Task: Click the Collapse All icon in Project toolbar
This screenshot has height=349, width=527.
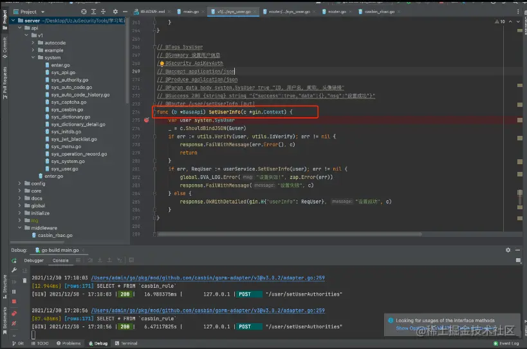Action: 103,12
